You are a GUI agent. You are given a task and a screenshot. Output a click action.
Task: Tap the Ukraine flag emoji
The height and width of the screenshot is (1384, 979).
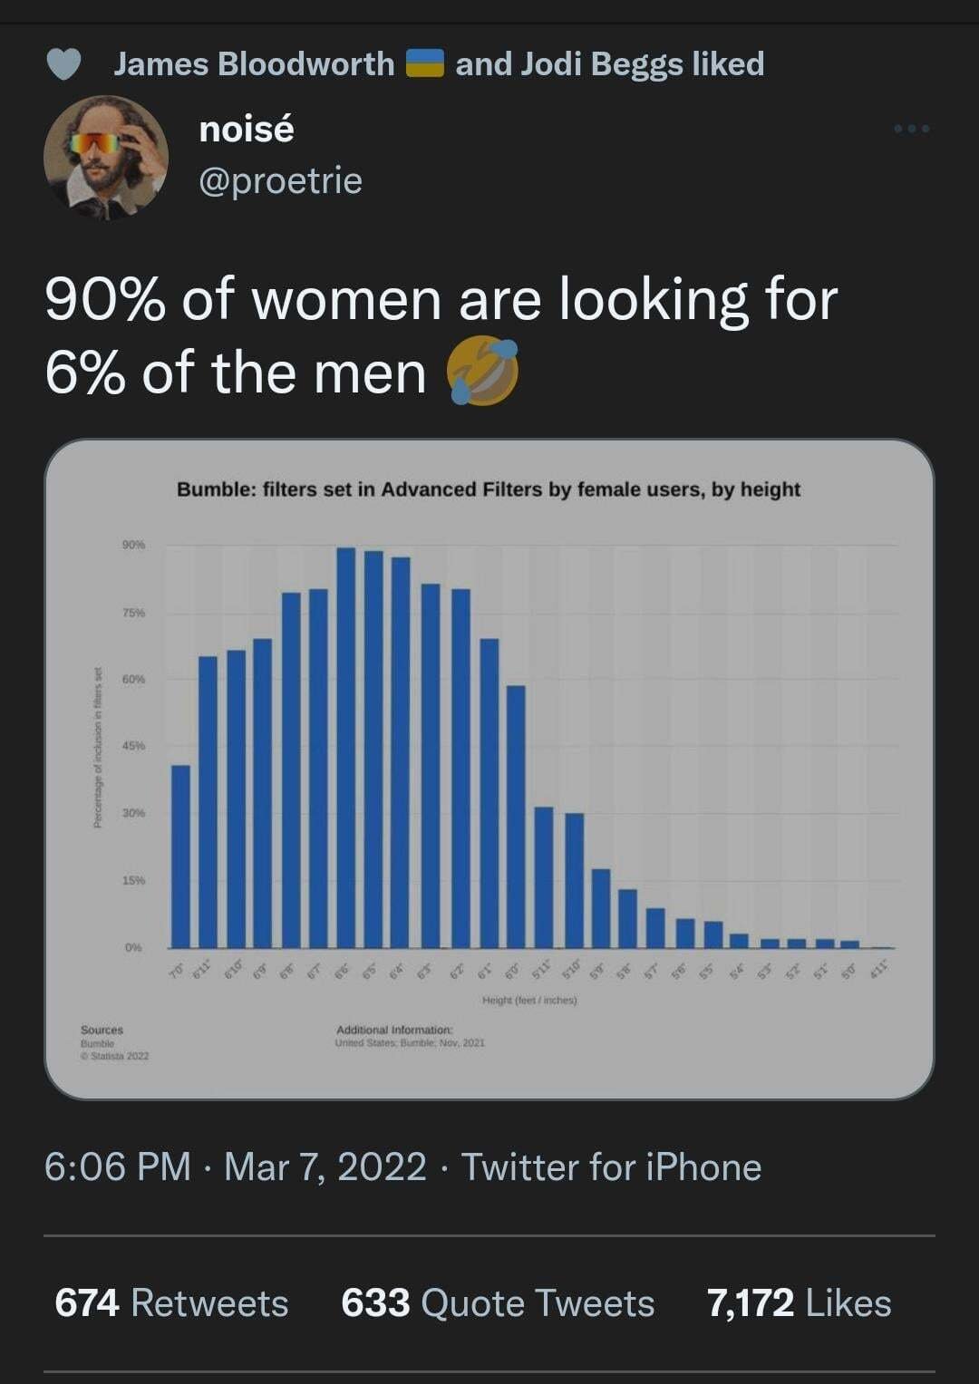pyautogui.click(x=423, y=64)
